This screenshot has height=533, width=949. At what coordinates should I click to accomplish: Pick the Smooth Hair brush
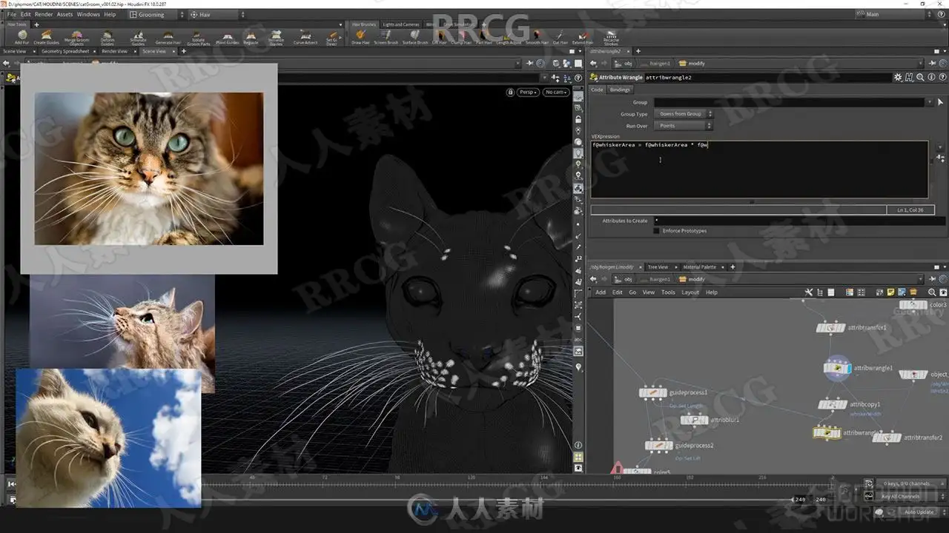pos(537,38)
